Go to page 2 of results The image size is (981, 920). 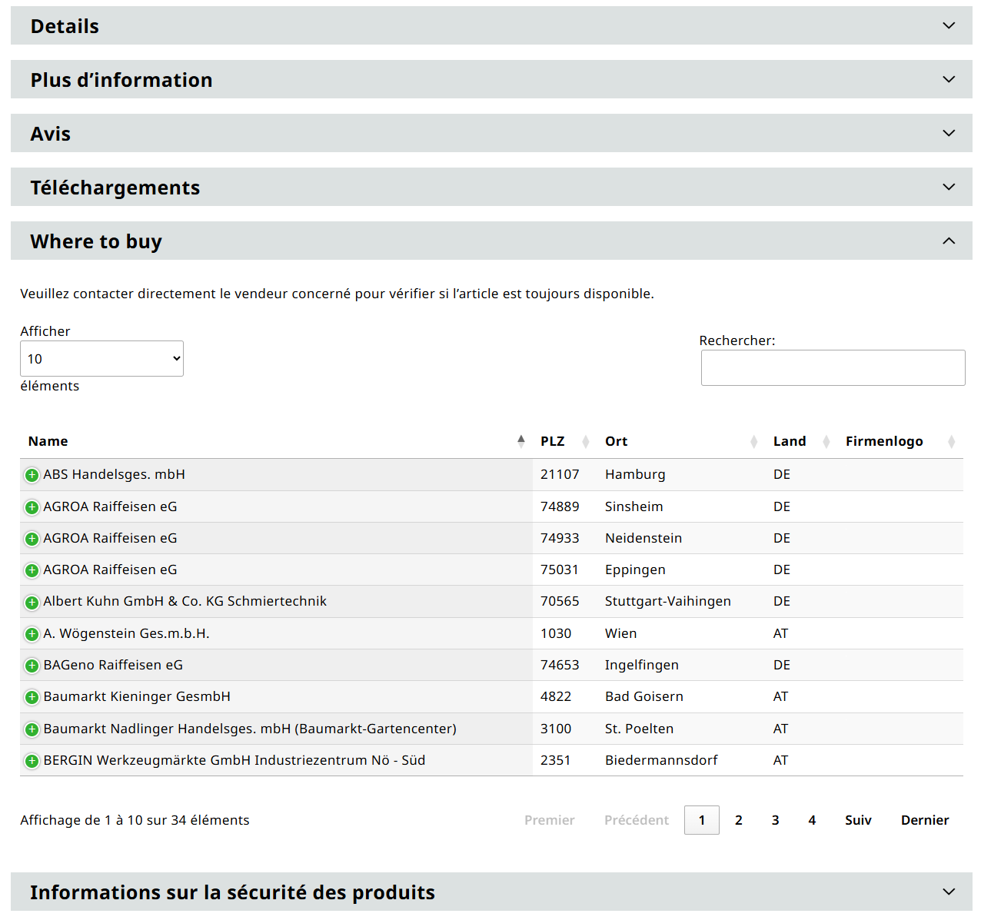[739, 820]
